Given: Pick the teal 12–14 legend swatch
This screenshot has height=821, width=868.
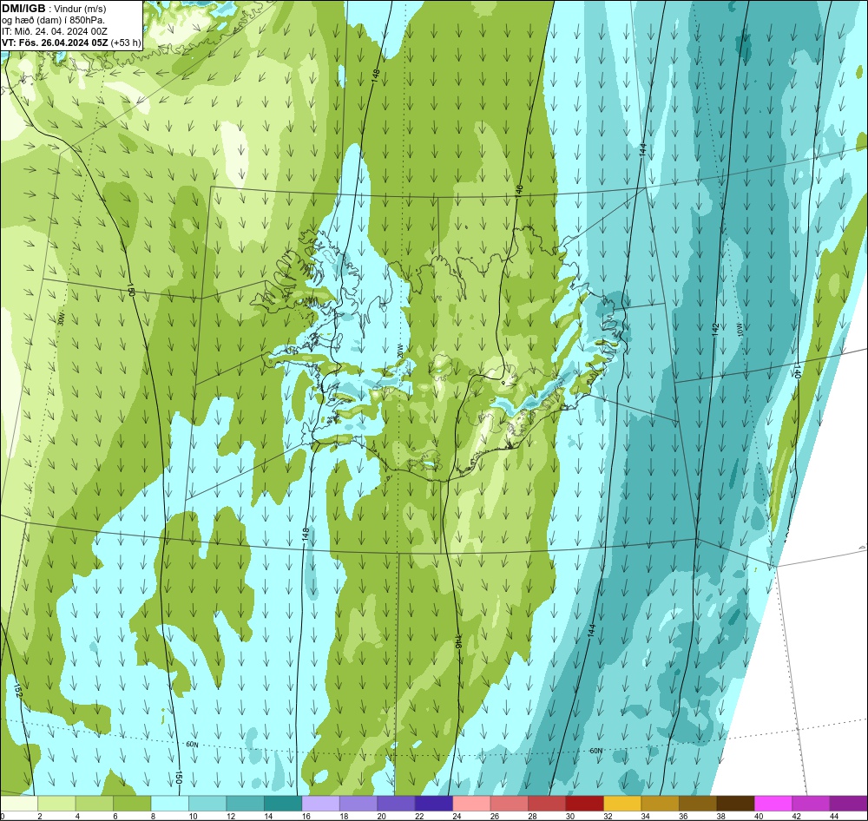Looking at the screenshot, I should pyautogui.click(x=246, y=804).
